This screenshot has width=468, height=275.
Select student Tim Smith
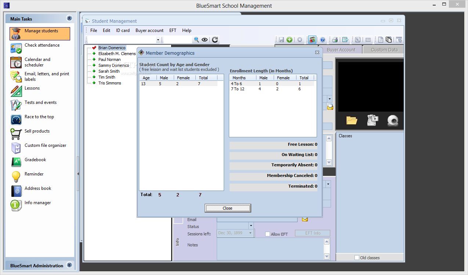[x=107, y=77]
